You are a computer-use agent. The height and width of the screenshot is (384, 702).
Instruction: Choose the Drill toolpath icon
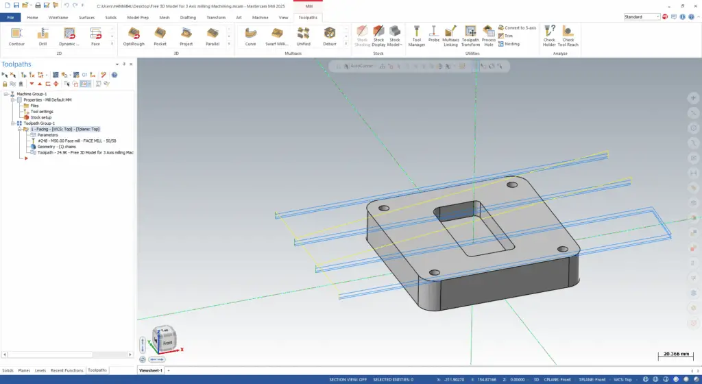pyautogui.click(x=43, y=37)
